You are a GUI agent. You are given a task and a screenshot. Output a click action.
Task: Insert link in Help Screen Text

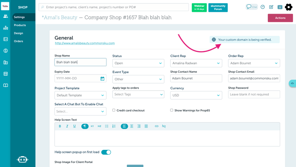pos(156,126)
